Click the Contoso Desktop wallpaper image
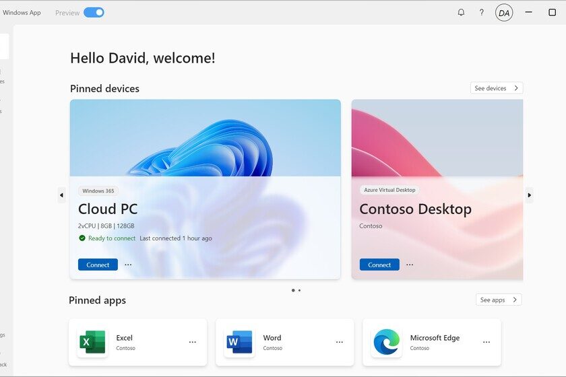The width and height of the screenshot is (566, 377). pos(437,138)
